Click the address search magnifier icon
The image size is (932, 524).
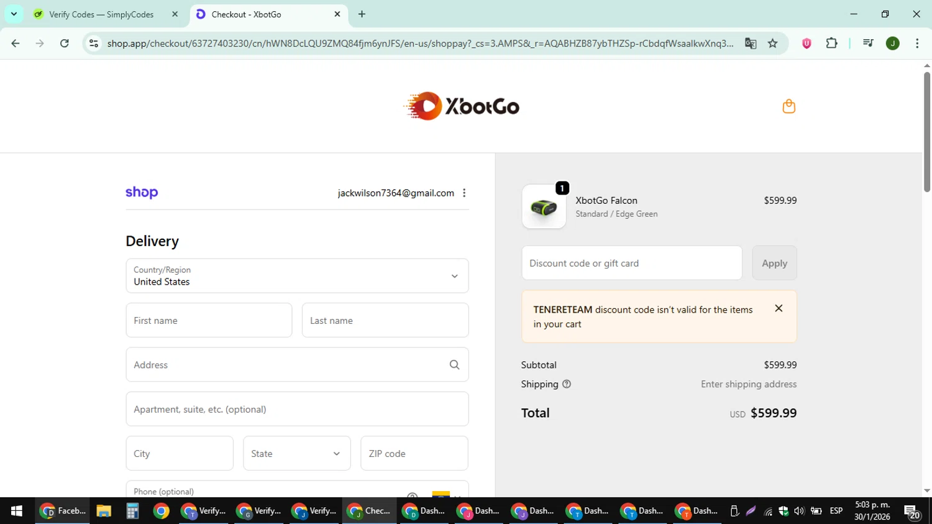454,365
